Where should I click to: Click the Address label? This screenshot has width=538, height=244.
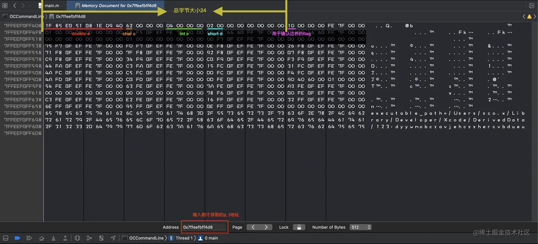tap(171, 227)
